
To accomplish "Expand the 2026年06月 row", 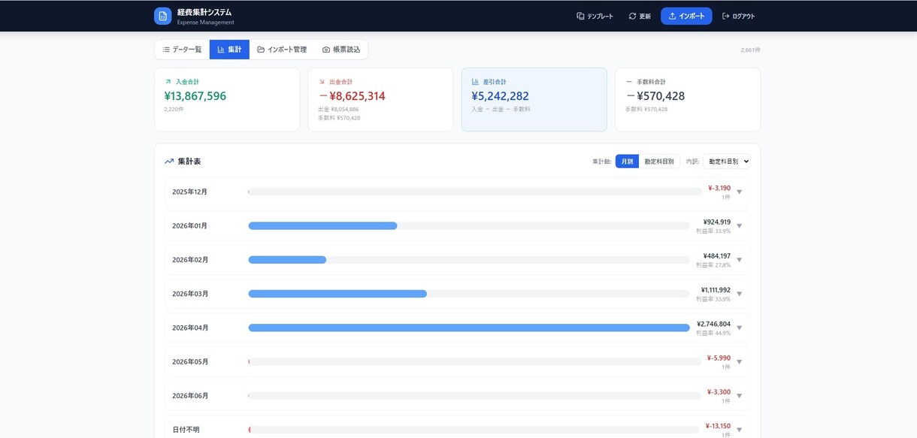I will click(739, 396).
